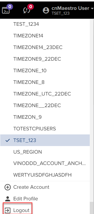Click the checkmark beside TSET_123
The image size is (94, 214).
point(8,140)
